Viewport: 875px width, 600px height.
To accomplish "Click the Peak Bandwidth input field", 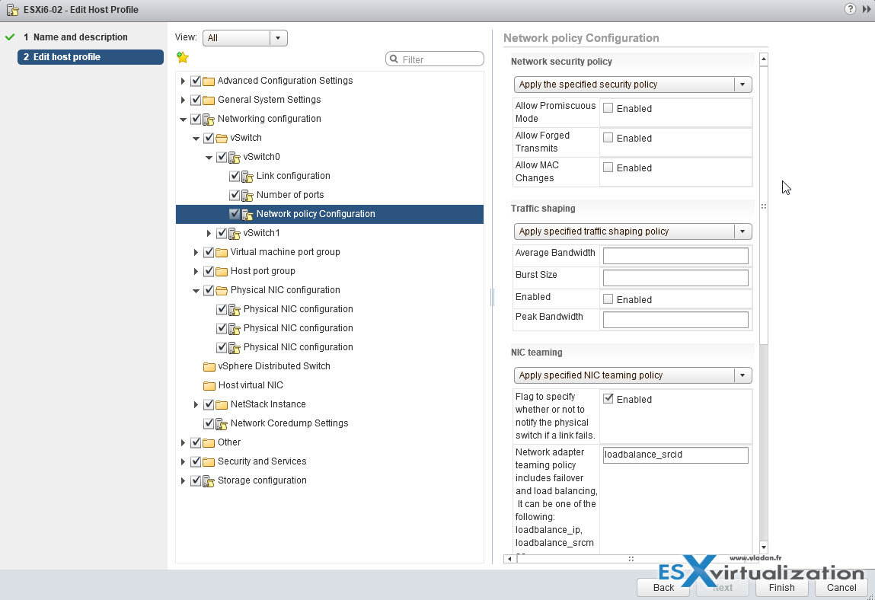I will tap(675, 320).
